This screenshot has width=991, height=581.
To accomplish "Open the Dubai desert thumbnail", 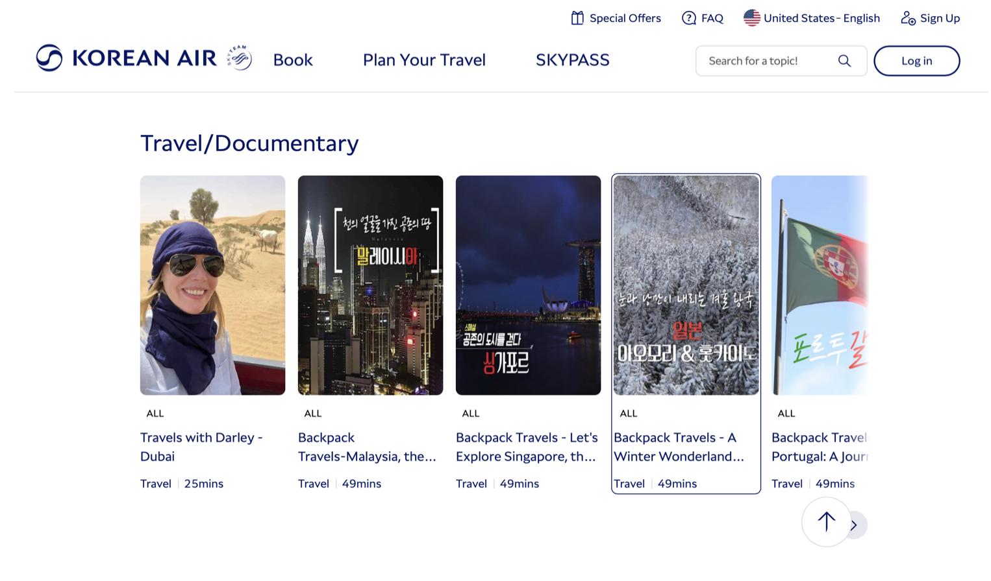I will point(212,285).
